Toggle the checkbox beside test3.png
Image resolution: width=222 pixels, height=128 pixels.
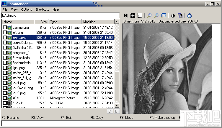click(x=5, y=93)
